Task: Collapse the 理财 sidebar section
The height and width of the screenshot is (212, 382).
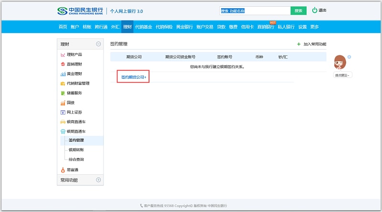Action: (x=98, y=44)
